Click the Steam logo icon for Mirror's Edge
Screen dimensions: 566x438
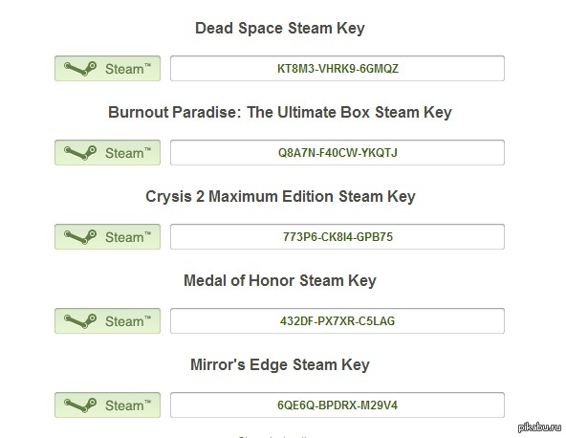80,405
